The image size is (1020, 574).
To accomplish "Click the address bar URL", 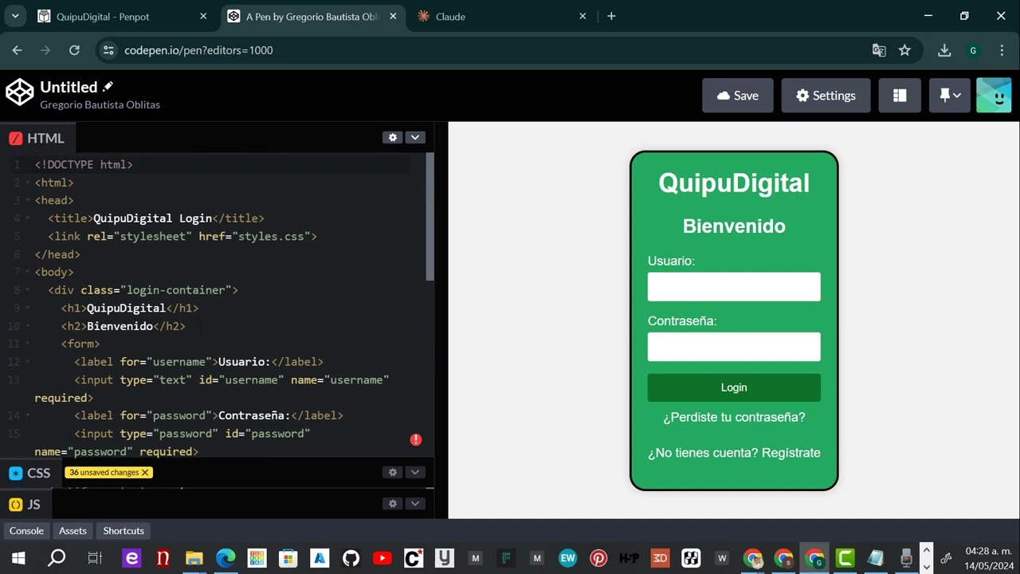I will 198,50.
